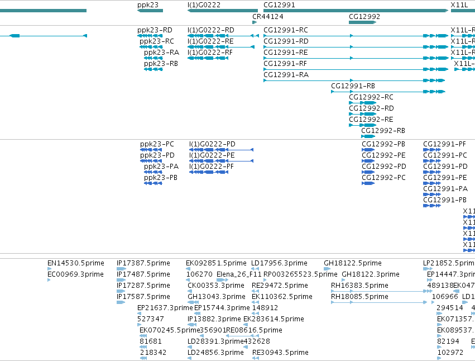Select transcript CG12991-RA

pyautogui.click(x=354, y=80)
